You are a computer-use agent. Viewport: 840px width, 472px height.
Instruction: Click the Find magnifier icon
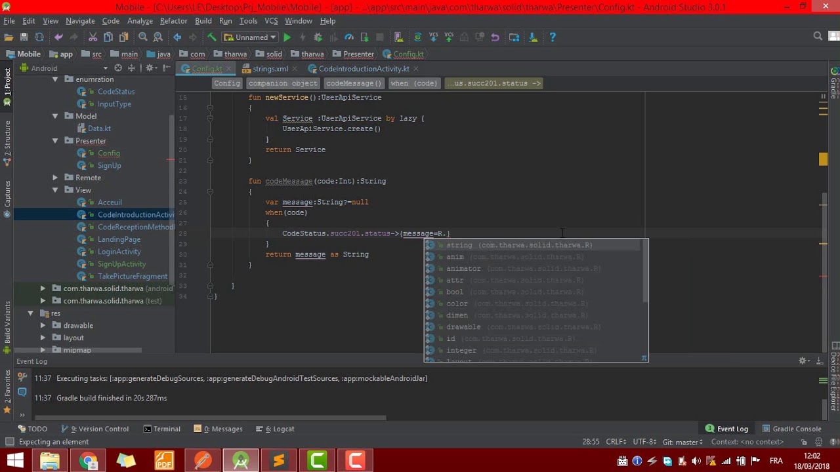click(142, 37)
